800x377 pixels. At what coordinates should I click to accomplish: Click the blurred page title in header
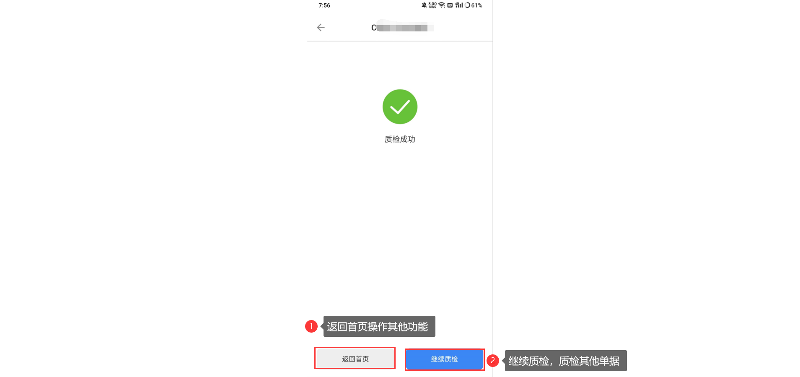(402, 28)
